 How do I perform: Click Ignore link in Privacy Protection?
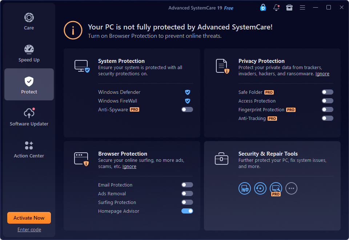pyautogui.click(x=322, y=74)
